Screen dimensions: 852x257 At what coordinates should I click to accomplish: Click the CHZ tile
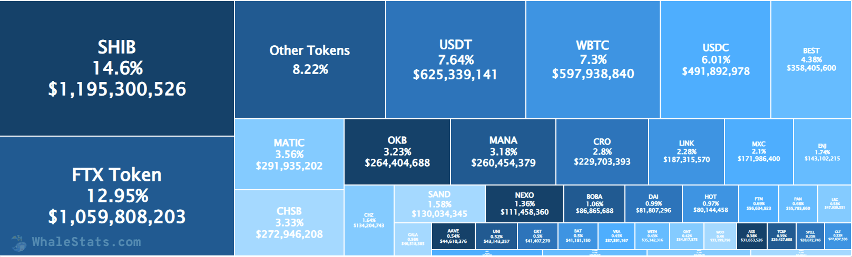[369, 220]
